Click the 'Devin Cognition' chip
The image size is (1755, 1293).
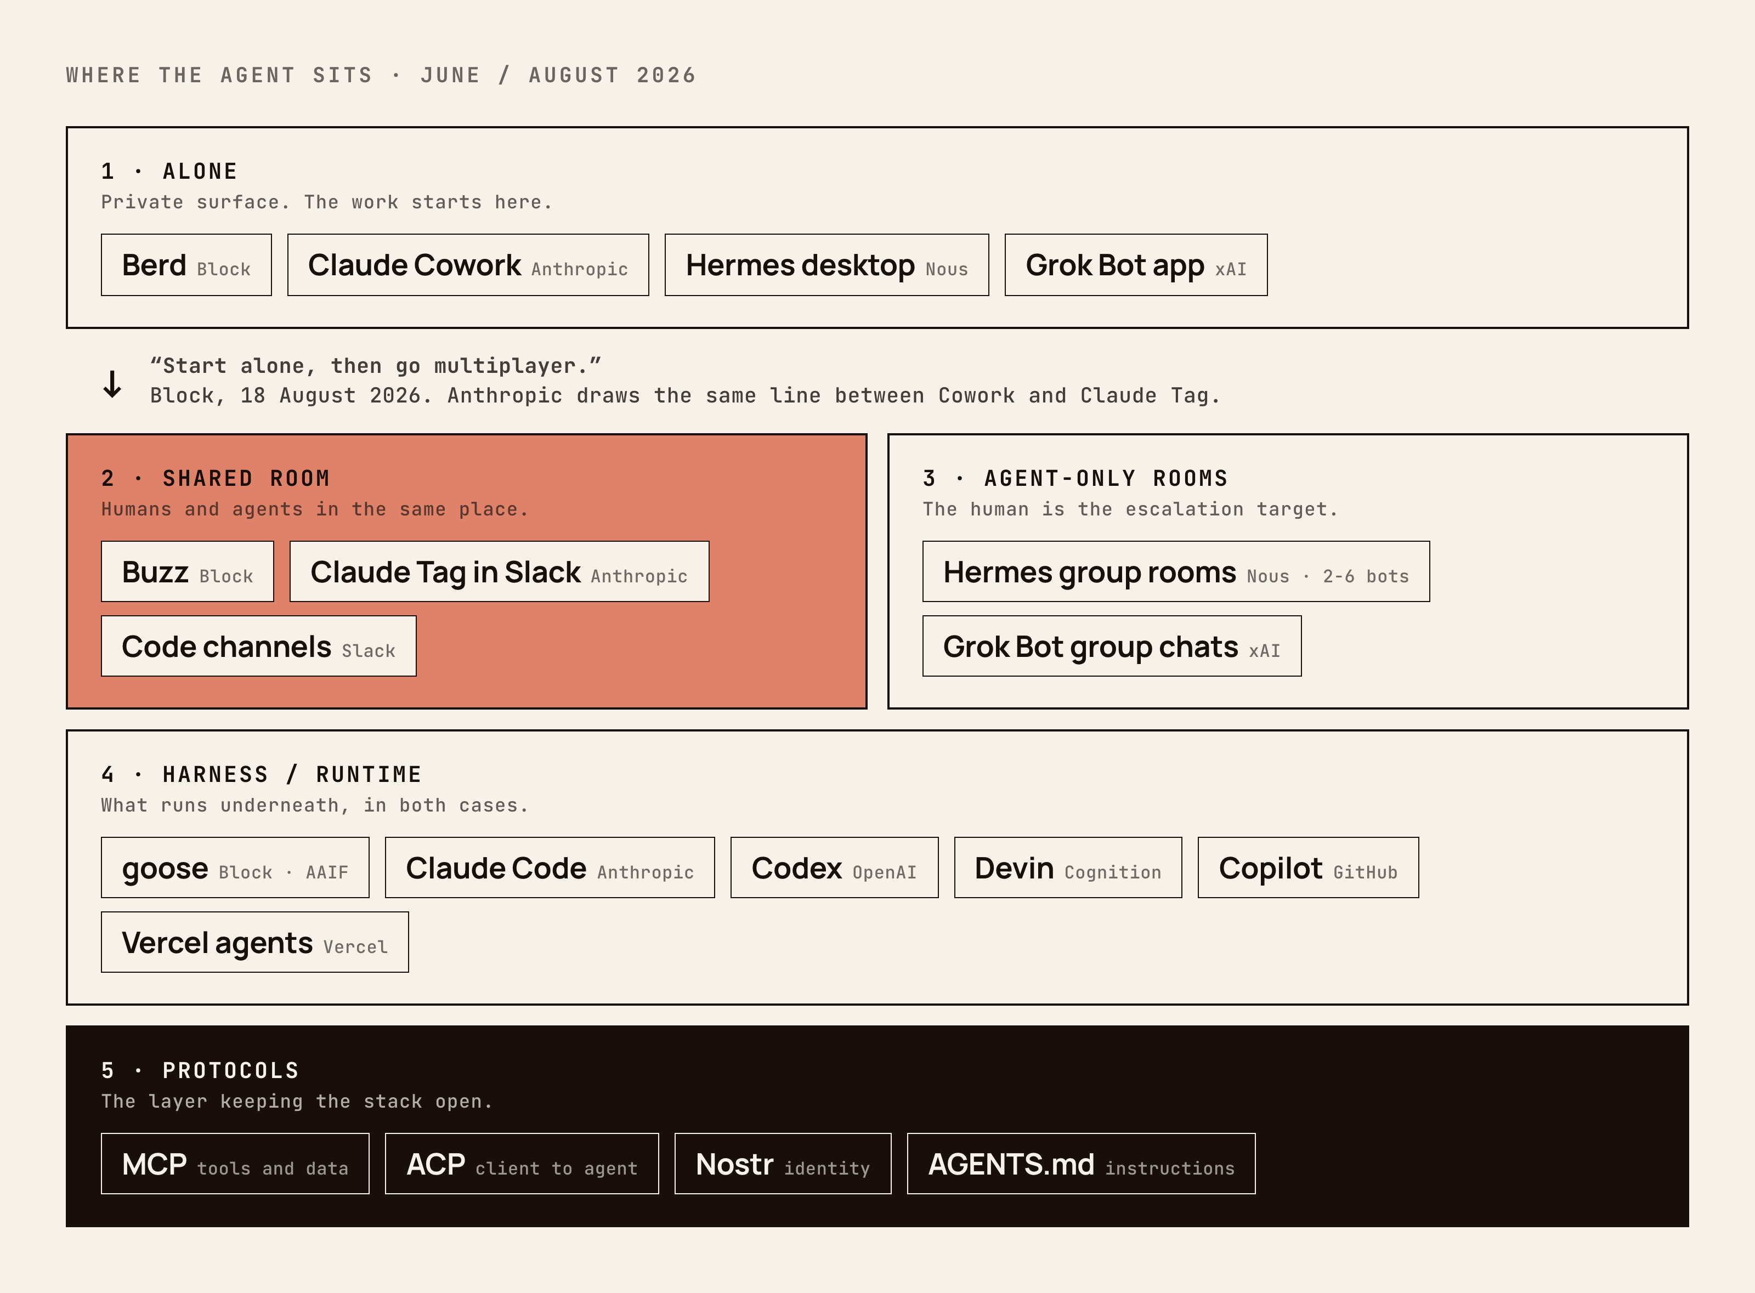(x=1068, y=867)
